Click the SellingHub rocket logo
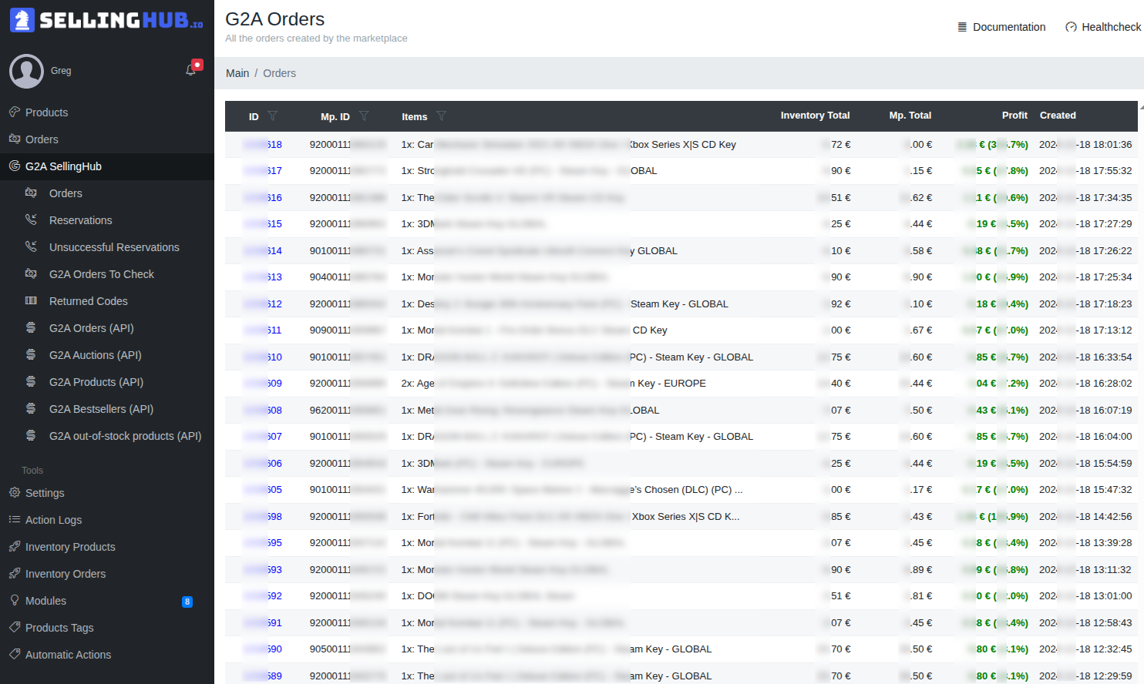Viewport: 1144px width, 684px height. coord(24,21)
